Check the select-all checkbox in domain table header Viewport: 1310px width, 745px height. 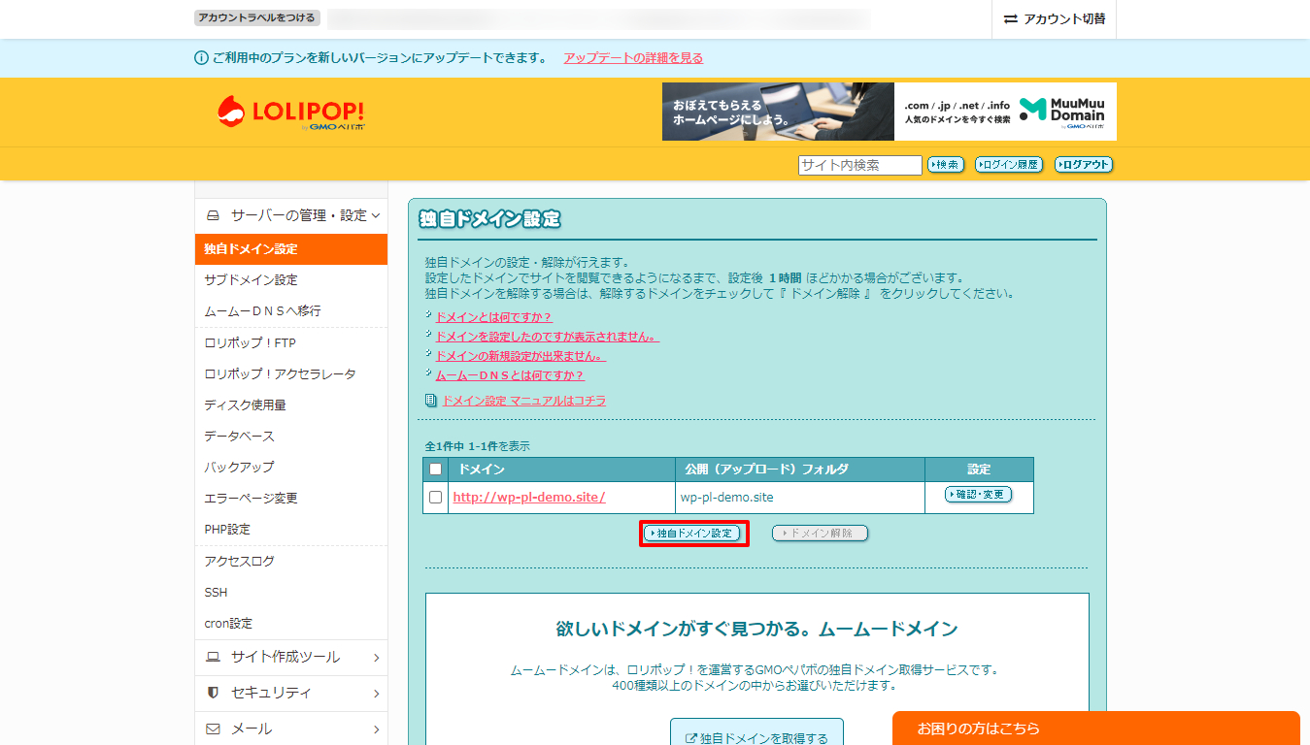[433, 469]
